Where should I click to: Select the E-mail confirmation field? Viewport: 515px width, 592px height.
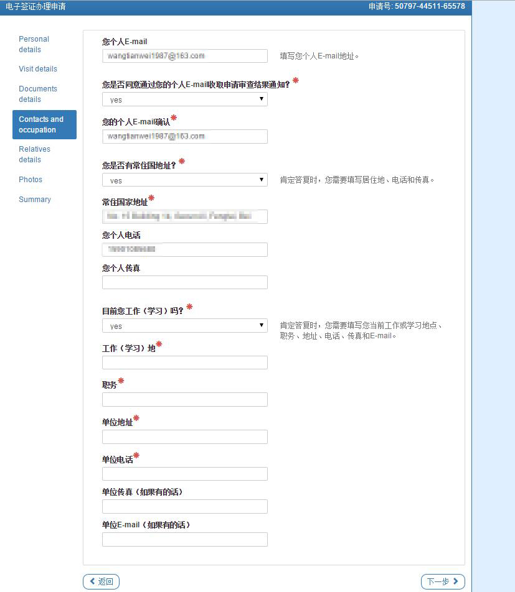tap(184, 136)
